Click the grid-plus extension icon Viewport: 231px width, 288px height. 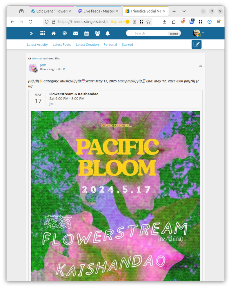click(x=201, y=22)
